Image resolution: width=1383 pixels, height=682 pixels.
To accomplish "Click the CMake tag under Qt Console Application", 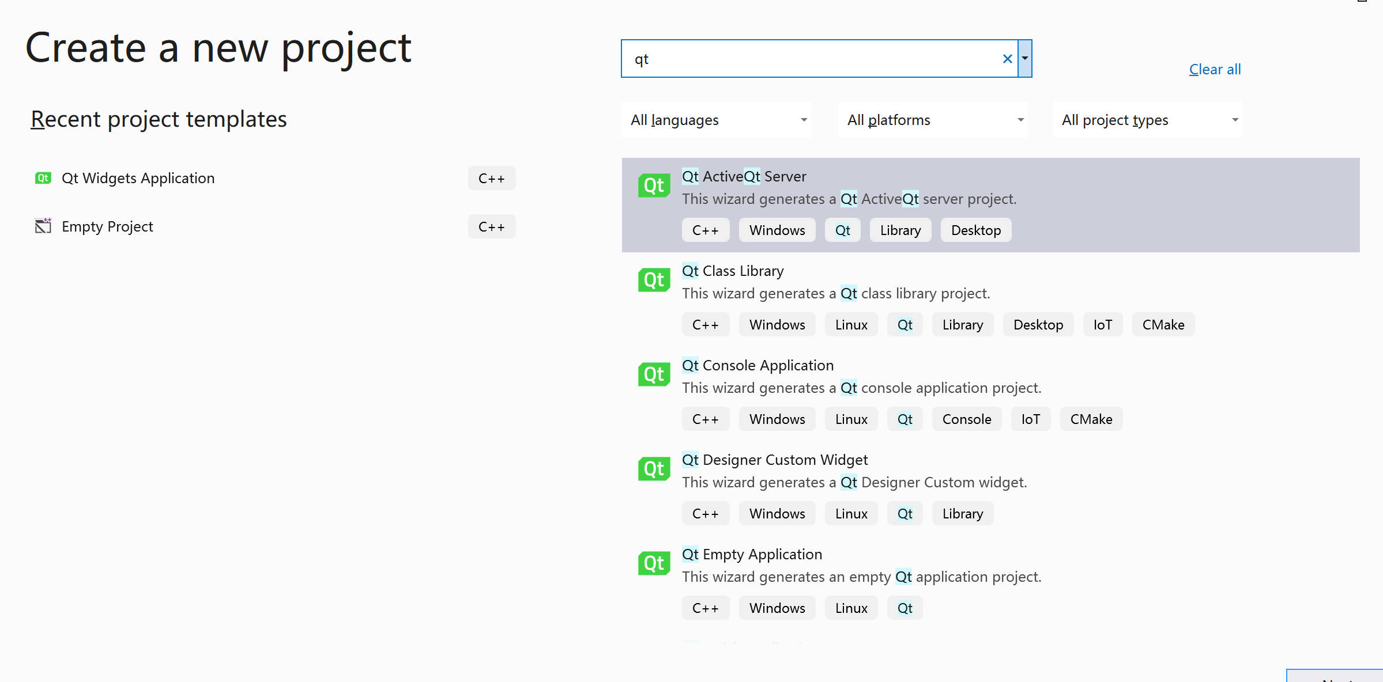I will tap(1091, 419).
